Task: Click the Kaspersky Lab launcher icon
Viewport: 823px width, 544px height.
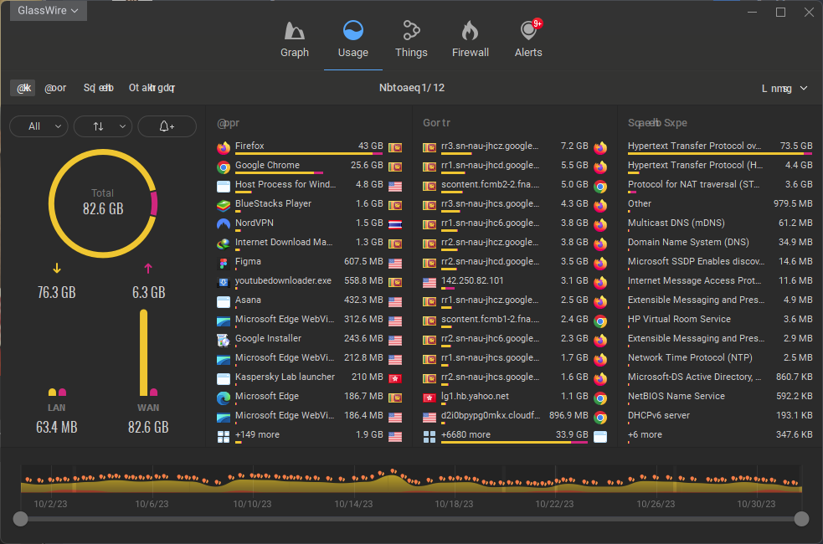Action: coord(224,379)
